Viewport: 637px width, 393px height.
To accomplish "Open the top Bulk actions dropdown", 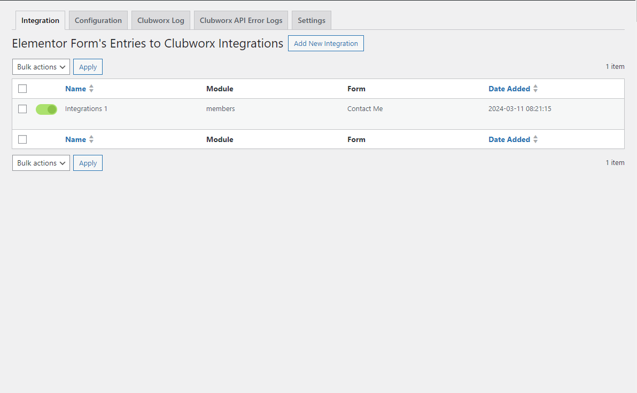I will coord(41,67).
